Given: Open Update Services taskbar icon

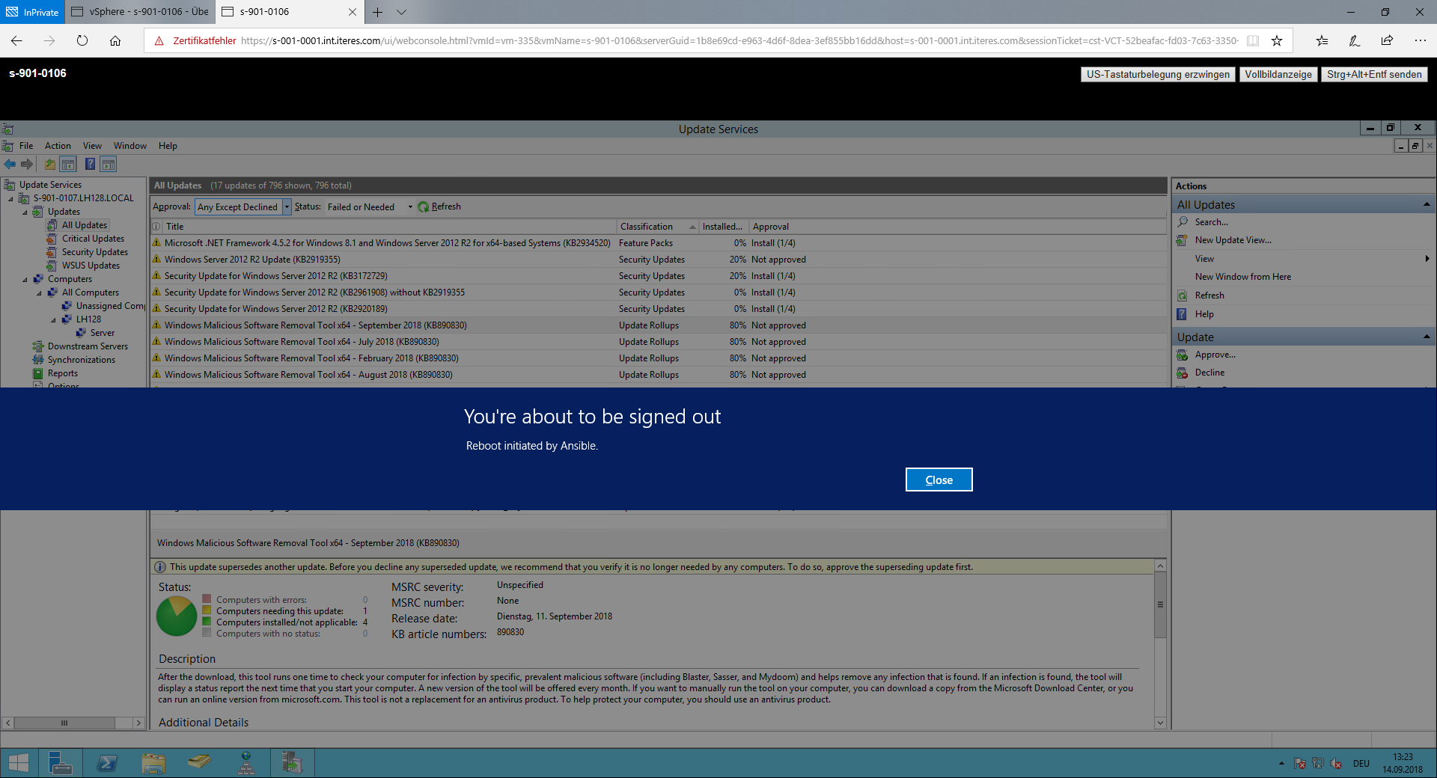Looking at the screenshot, I should [292, 763].
